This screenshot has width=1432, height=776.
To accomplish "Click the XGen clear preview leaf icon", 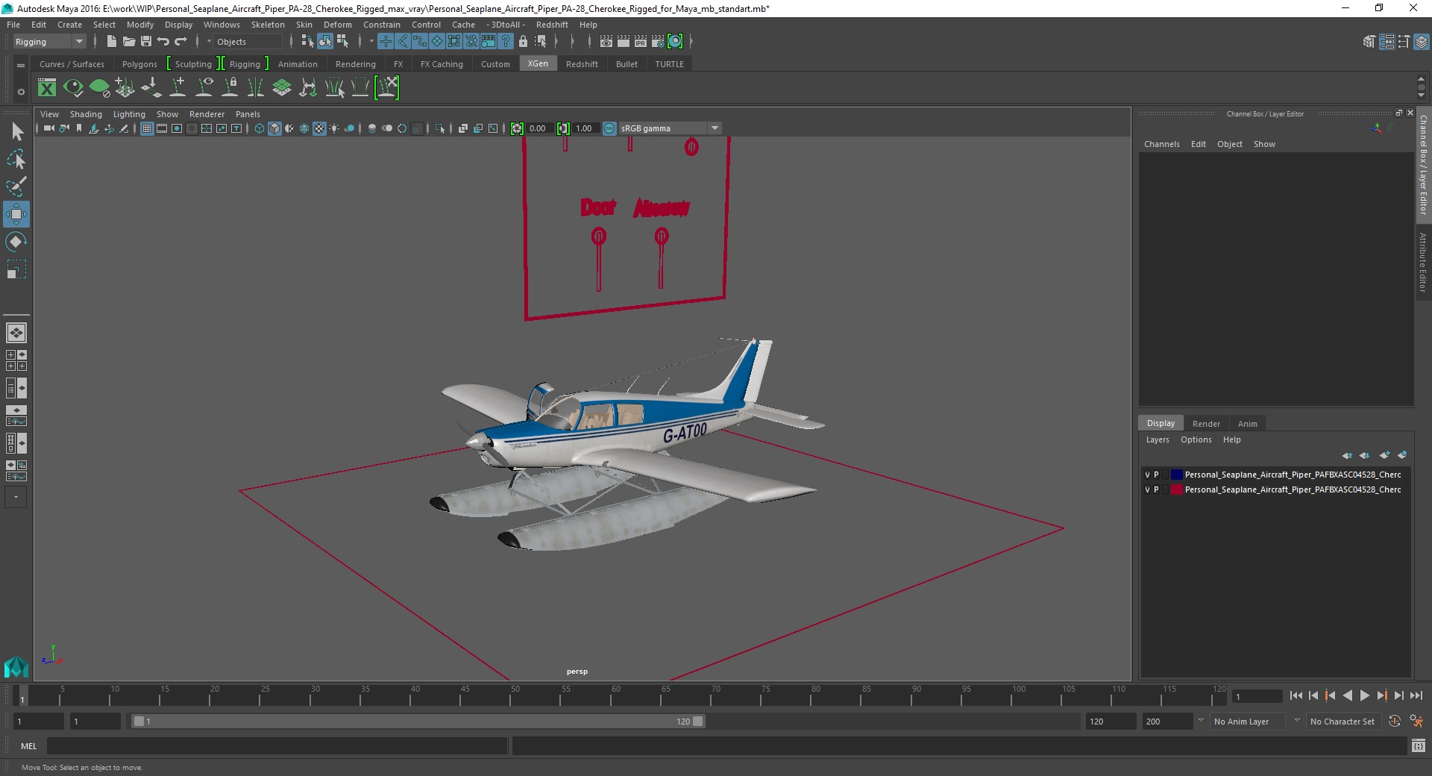I will [x=99, y=88].
